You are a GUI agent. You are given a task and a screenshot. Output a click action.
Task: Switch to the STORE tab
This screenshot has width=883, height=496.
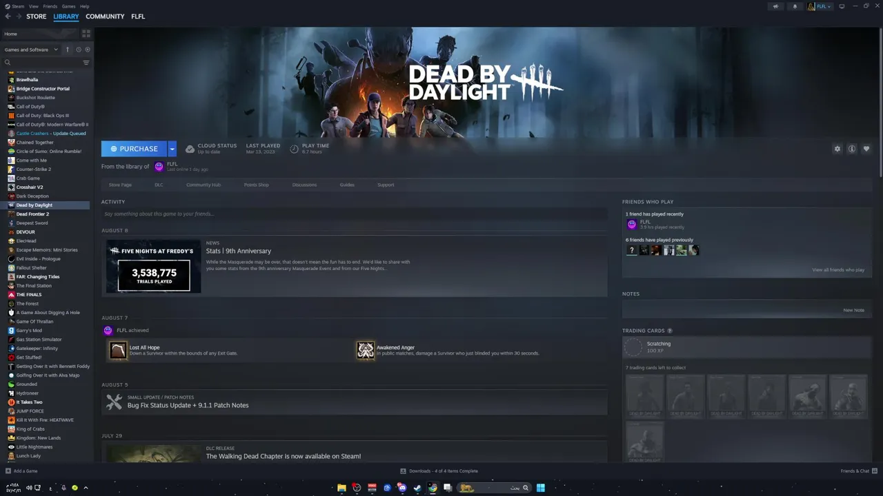click(x=37, y=17)
